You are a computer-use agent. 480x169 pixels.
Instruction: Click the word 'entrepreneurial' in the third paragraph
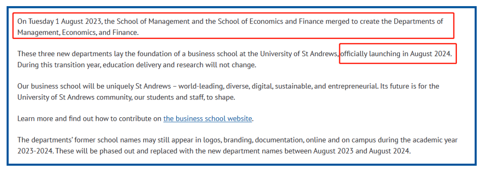click(x=353, y=86)
